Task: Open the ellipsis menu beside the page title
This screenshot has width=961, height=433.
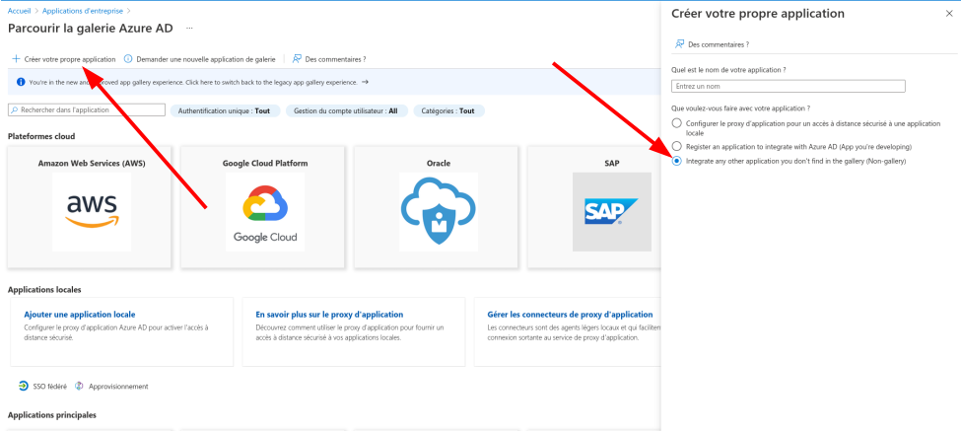Action: pos(189,29)
